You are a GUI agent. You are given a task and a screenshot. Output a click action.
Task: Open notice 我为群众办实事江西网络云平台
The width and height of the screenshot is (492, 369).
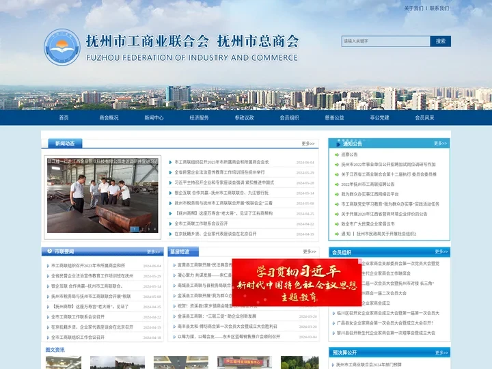[370, 194]
